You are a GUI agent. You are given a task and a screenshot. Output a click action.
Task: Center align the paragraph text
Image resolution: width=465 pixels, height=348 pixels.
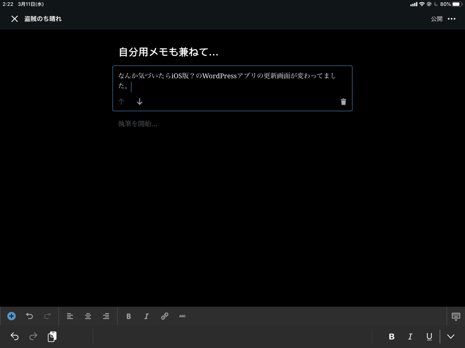pyautogui.click(x=88, y=316)
